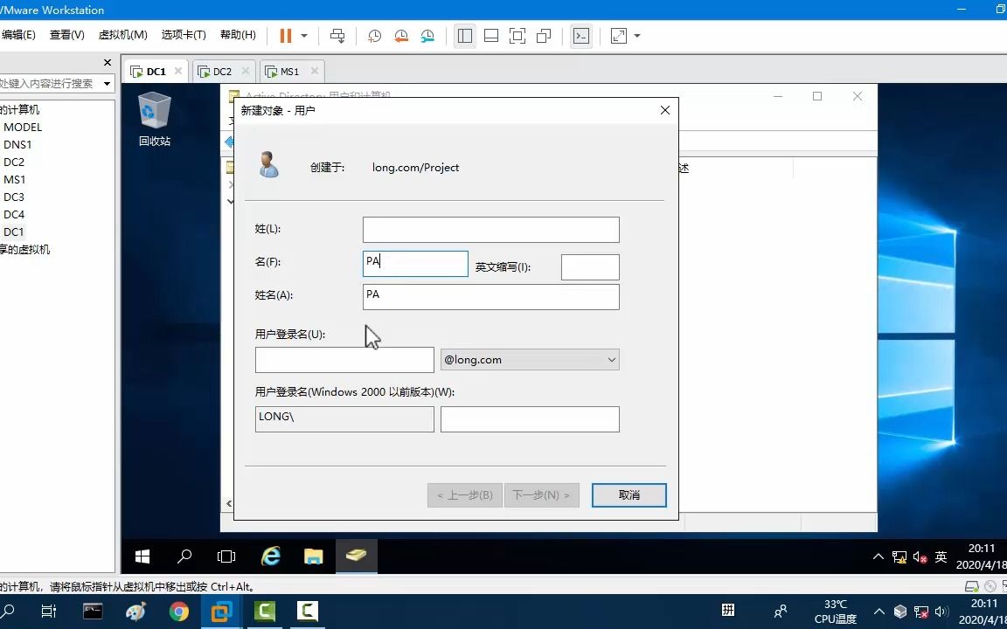Enter full screen mode icon
This screenshot has height=629, width=1007.
pos(517,36)
